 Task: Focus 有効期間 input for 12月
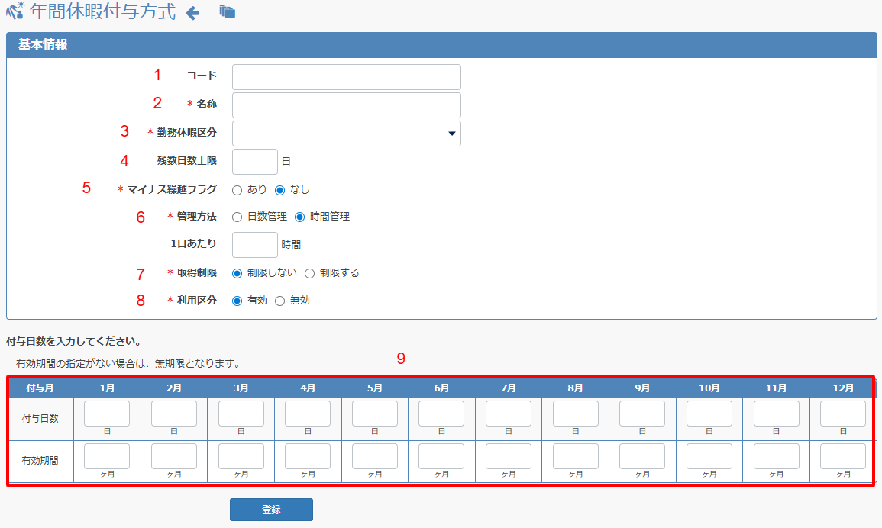click(843, 456)
